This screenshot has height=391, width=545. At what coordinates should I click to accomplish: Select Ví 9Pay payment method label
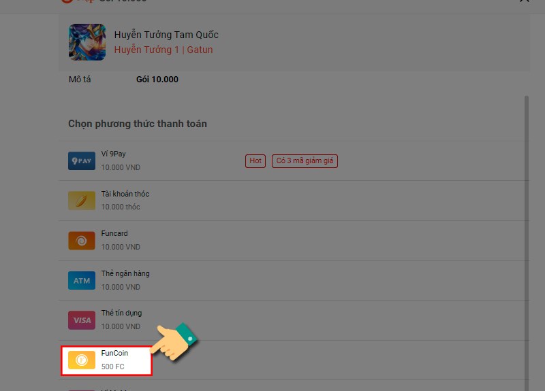point(113,154)
